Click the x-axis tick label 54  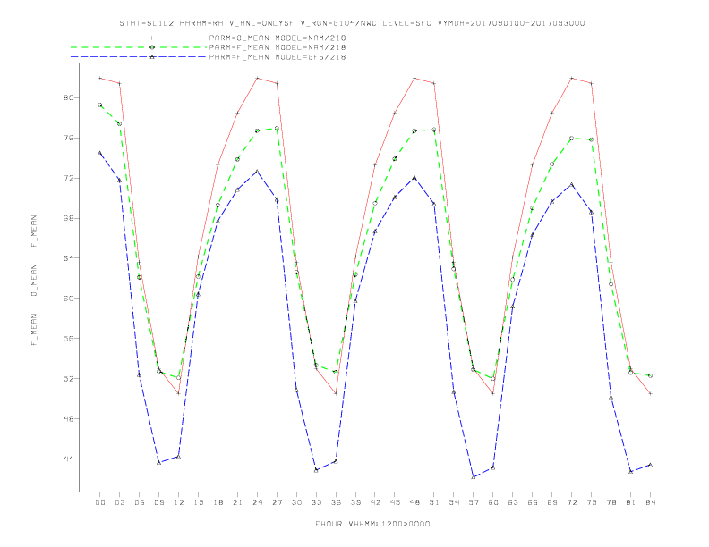tap(454, 502)
